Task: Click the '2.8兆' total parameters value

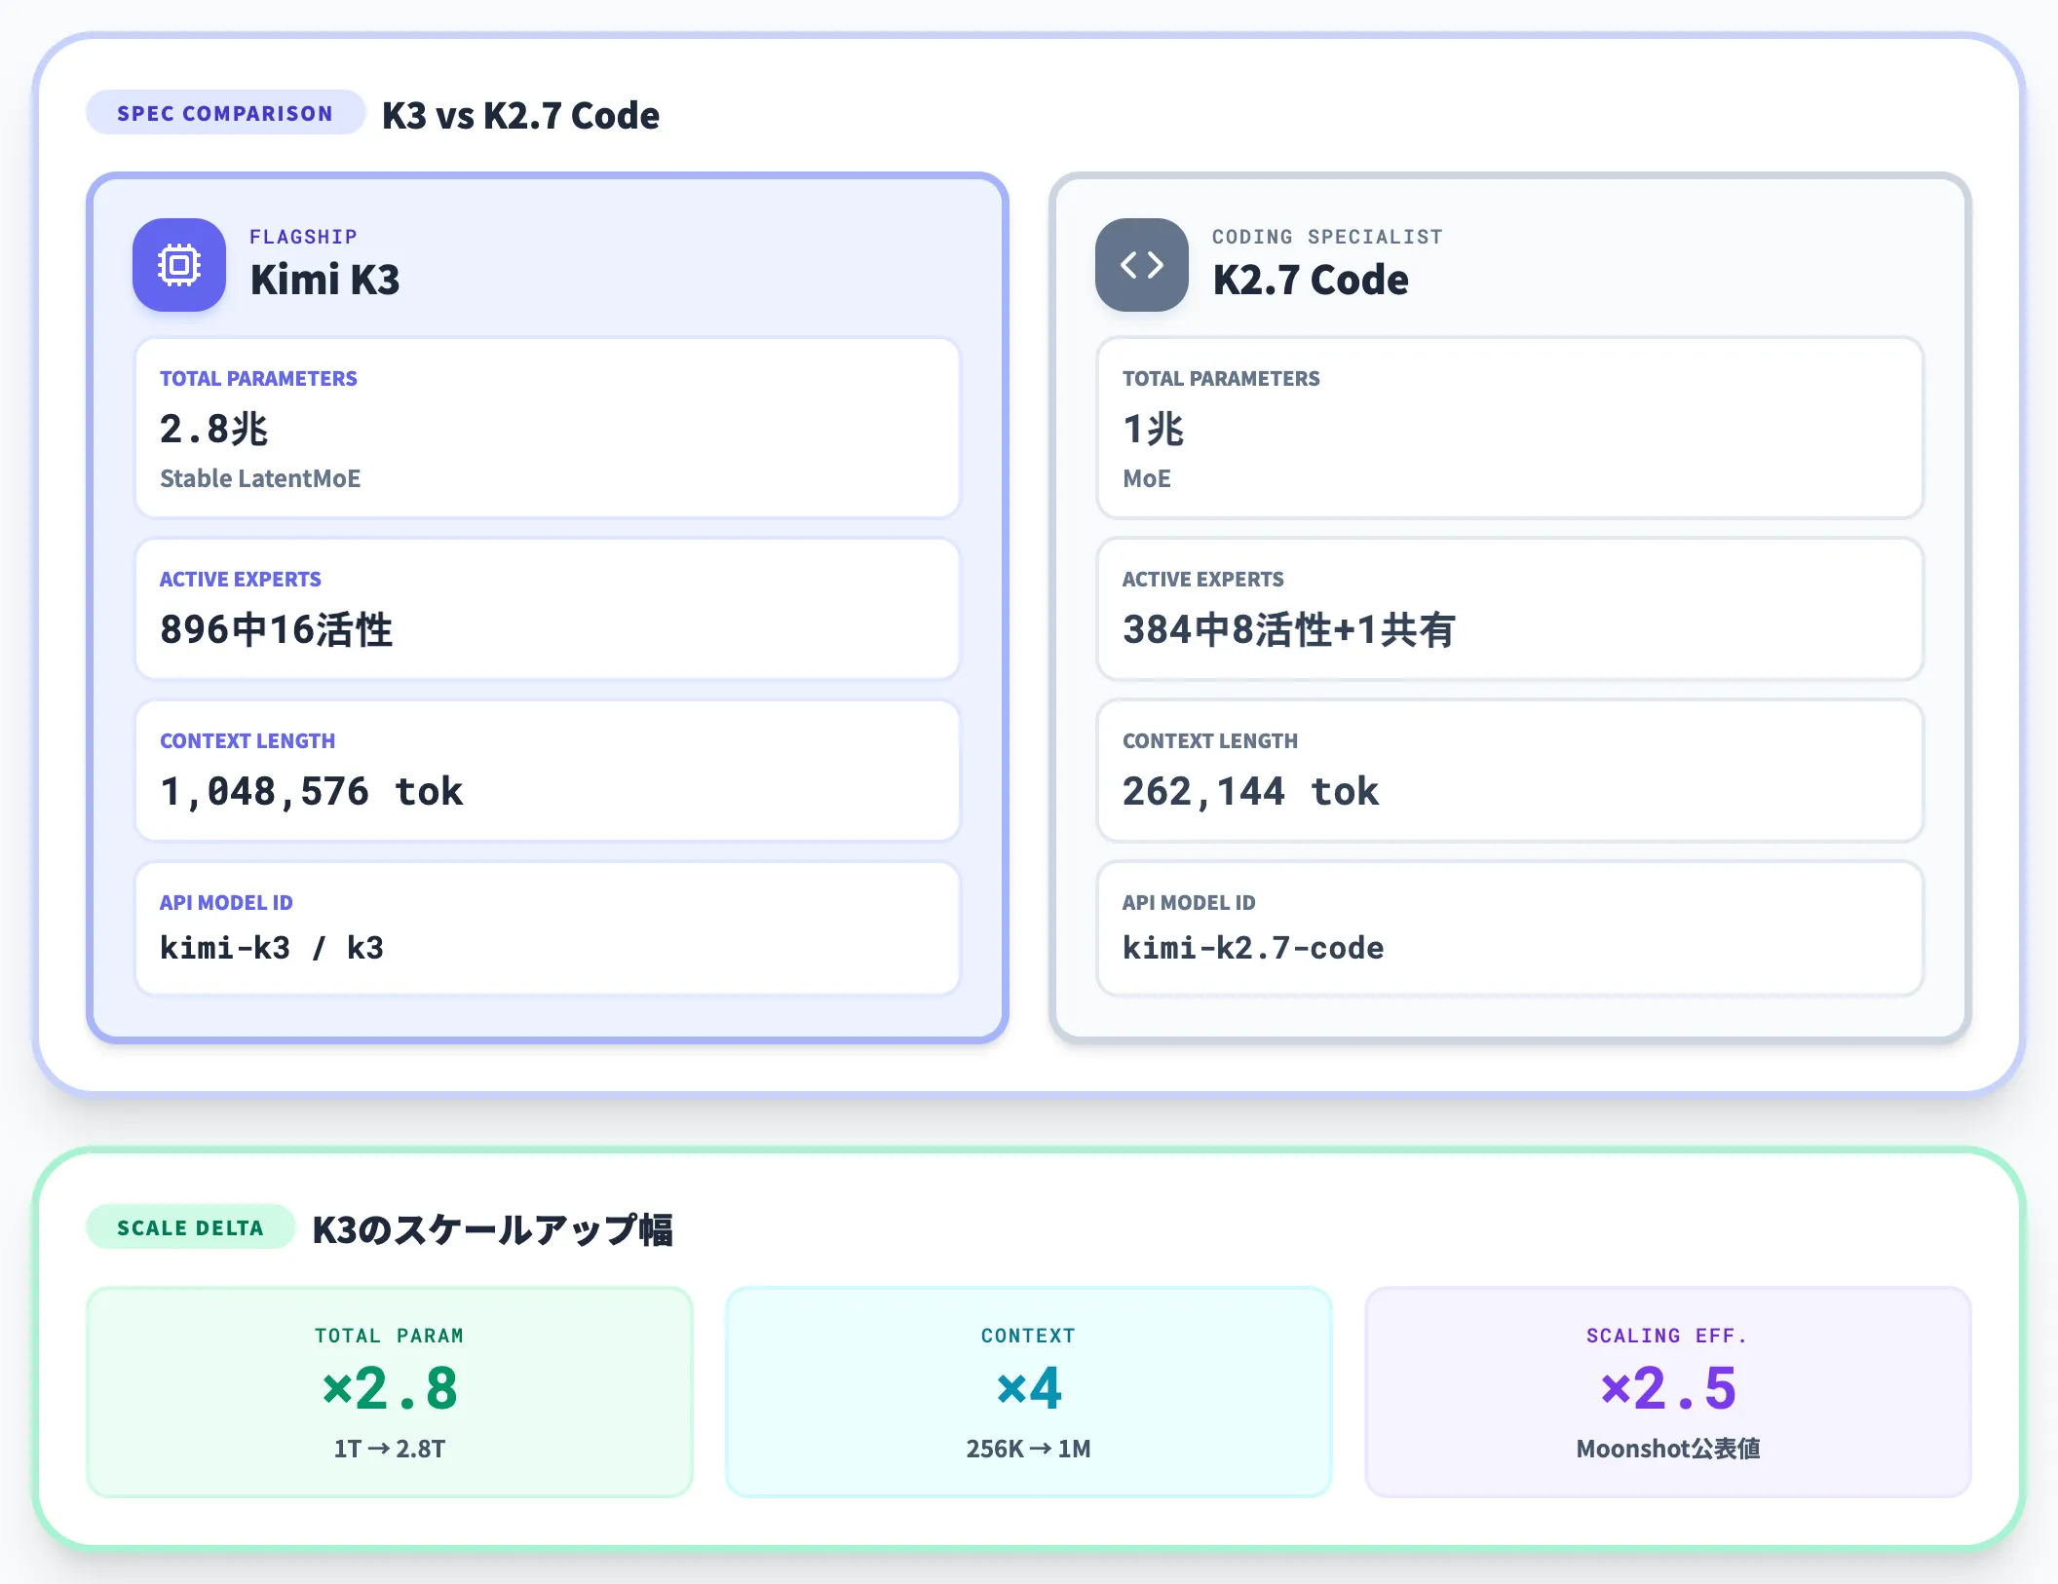Action: click(x=214, y=429)
